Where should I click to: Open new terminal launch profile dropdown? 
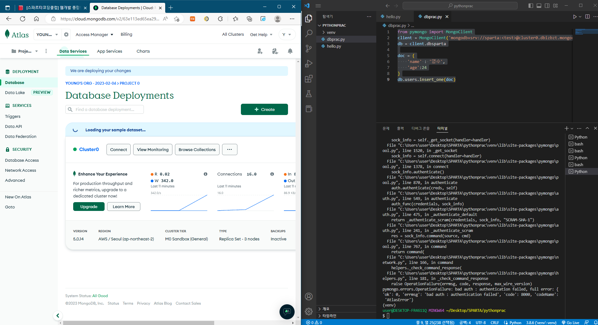[x=572, y=128]
